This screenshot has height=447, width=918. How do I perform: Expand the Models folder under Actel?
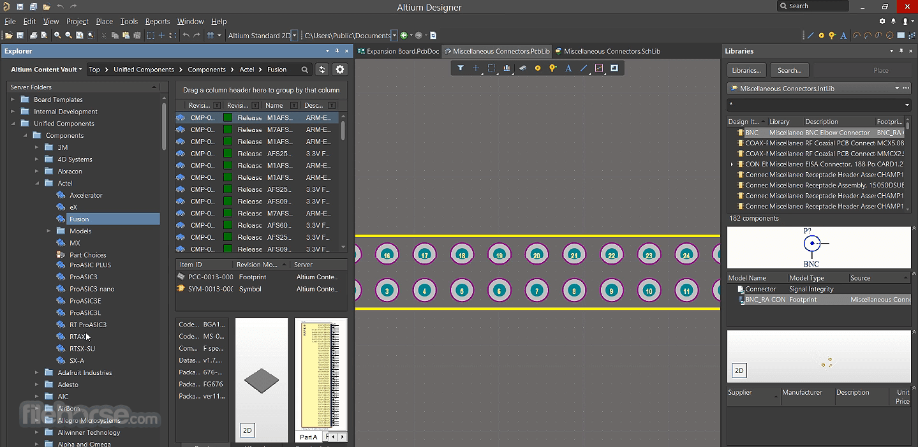[x=49, y=231]
